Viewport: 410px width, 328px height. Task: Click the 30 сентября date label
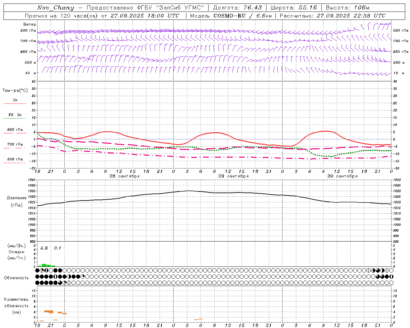tap(342, 176)
